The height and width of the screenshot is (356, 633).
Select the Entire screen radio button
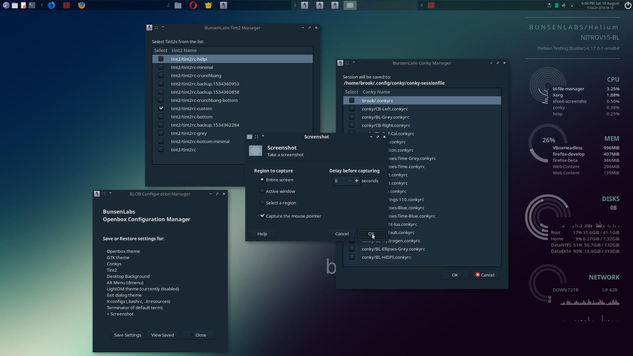[x=262, y=179]
